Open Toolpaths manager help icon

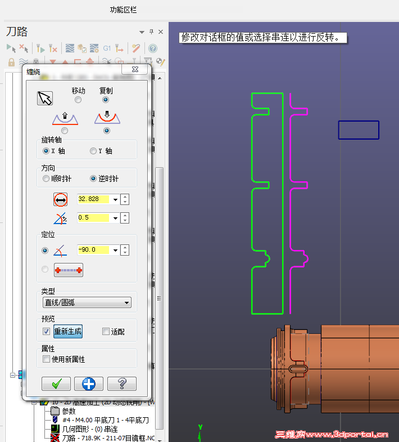(x=153, y=48)
